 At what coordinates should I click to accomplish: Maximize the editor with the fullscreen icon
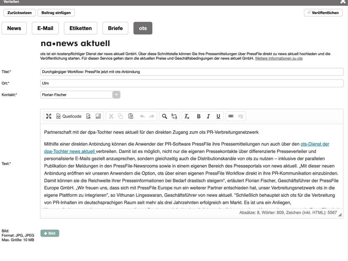[x=49, y=116]
